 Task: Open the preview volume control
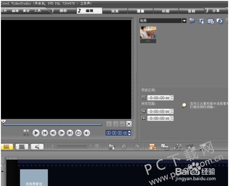pos(87,133)
